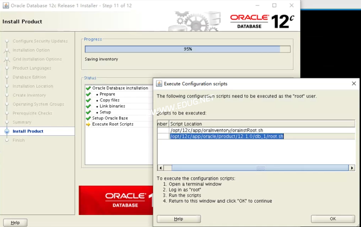
Task: Select Installation Option step
Action: (x=31, y=50)
